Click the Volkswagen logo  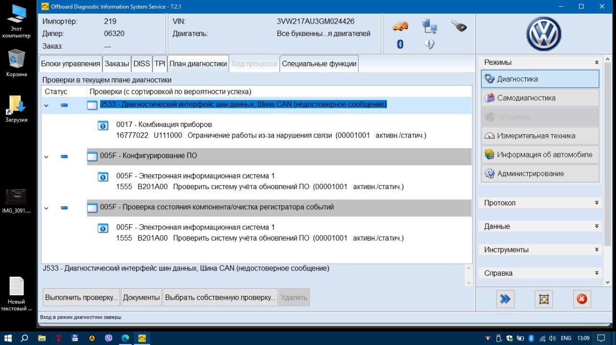(544, 34)
